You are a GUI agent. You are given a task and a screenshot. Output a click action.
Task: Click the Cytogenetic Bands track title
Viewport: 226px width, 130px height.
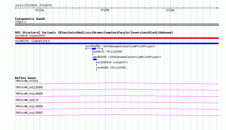pos(30,19)
